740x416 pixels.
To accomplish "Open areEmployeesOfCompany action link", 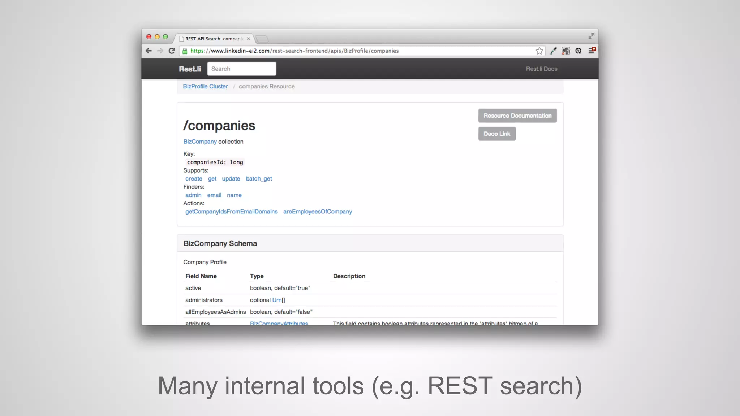I will 317,212.
